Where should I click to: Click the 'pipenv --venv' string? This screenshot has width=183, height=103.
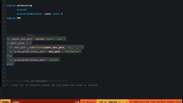[x=54, y=39]
